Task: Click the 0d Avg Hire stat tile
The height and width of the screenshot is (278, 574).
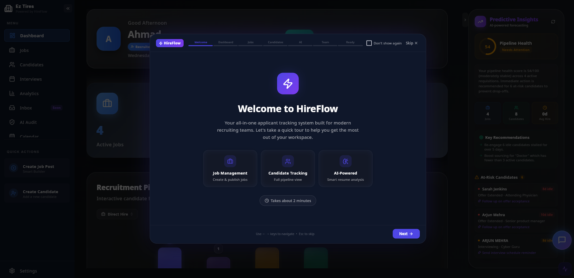Action: coord(545,113)
